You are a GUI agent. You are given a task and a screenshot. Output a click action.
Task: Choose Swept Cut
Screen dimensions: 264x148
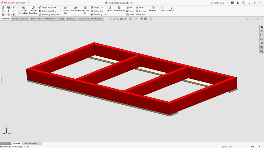tap(97, 7)
